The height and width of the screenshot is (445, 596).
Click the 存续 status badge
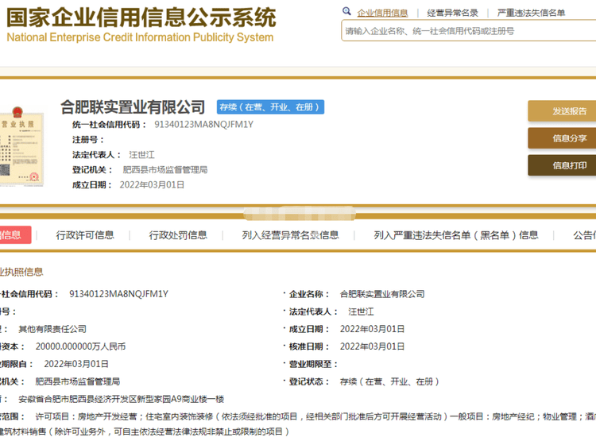[x=270, y=107]
